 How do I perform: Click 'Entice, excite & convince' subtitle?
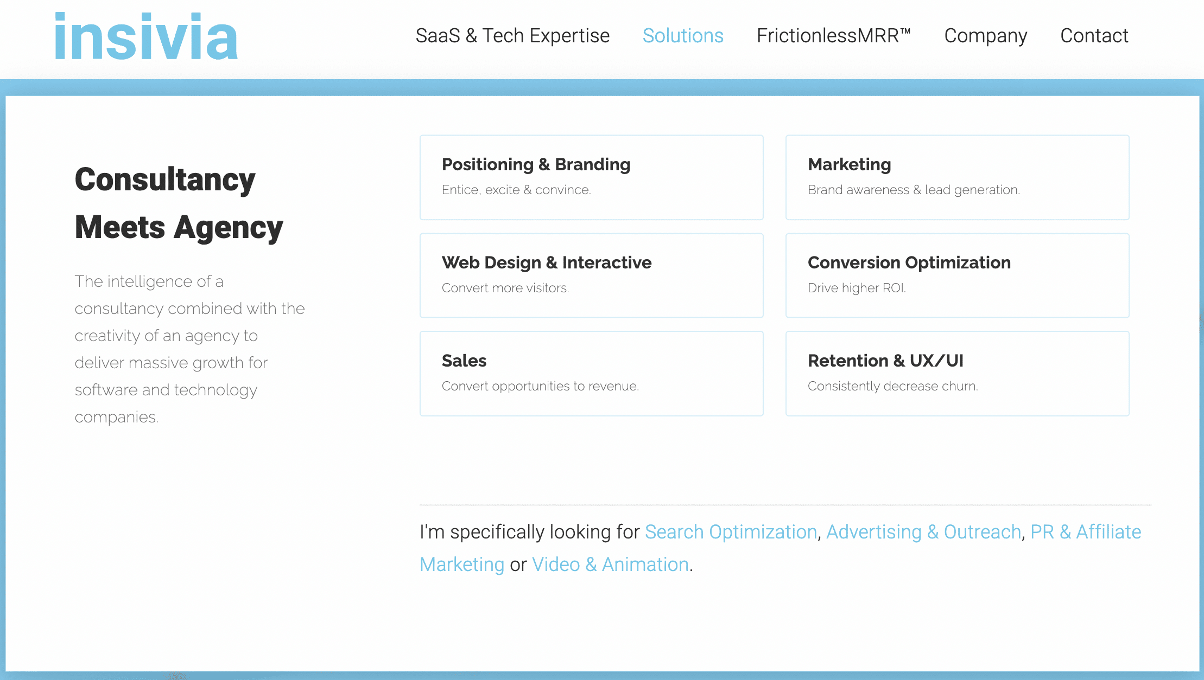(x=516, y=190)
